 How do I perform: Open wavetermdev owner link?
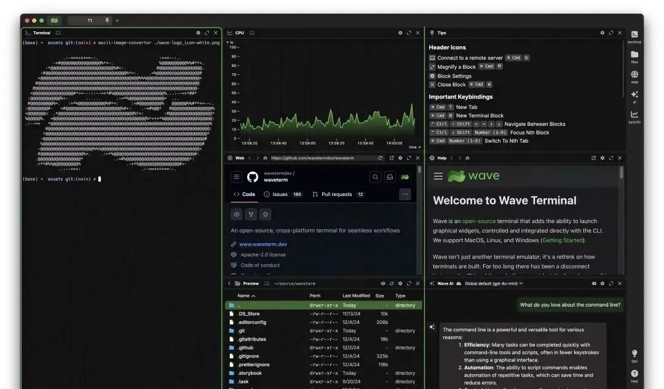(278, 173)
